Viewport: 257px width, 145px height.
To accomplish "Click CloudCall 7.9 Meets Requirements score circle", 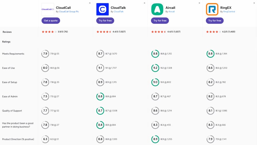I will coord(45,54).
